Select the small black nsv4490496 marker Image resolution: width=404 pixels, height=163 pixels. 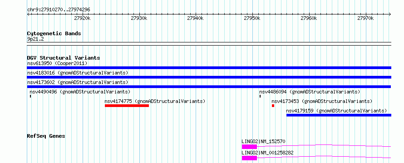[30, 96]
